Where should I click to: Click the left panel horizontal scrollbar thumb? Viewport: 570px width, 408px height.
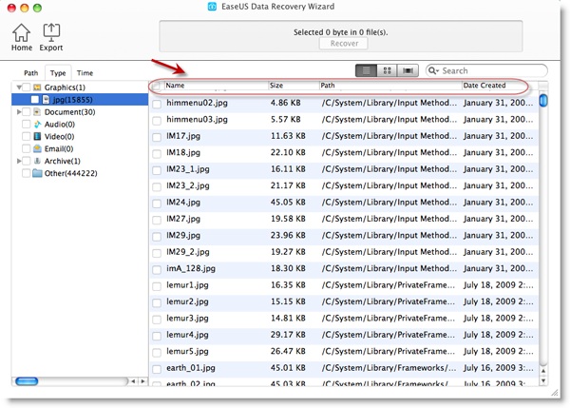[27, 381]
